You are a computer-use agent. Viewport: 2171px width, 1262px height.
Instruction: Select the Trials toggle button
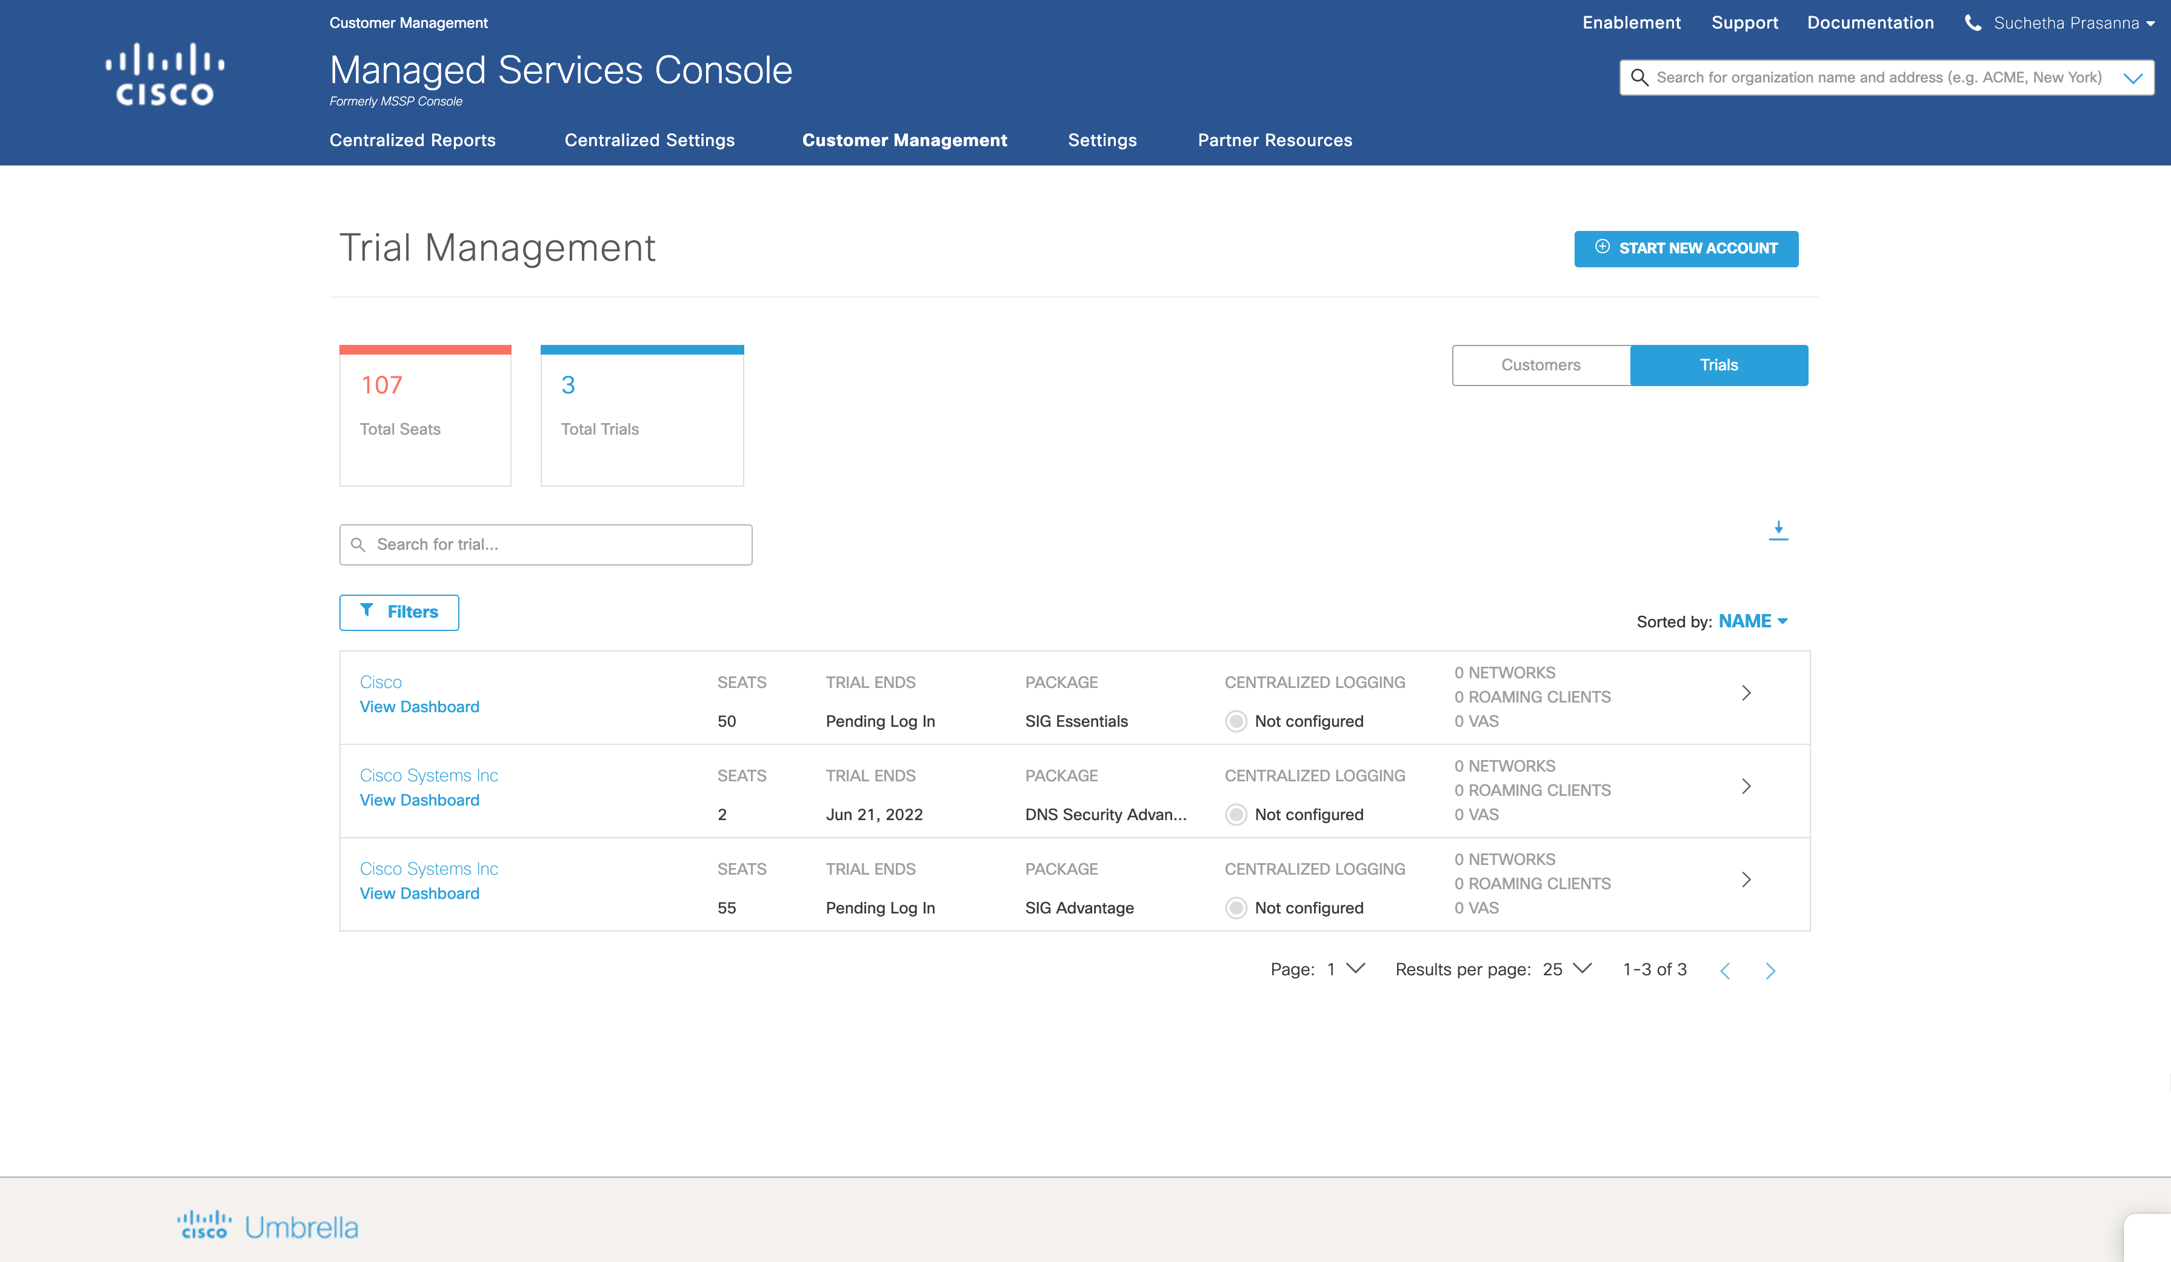pyautogui.click(x=1719, y=366)
